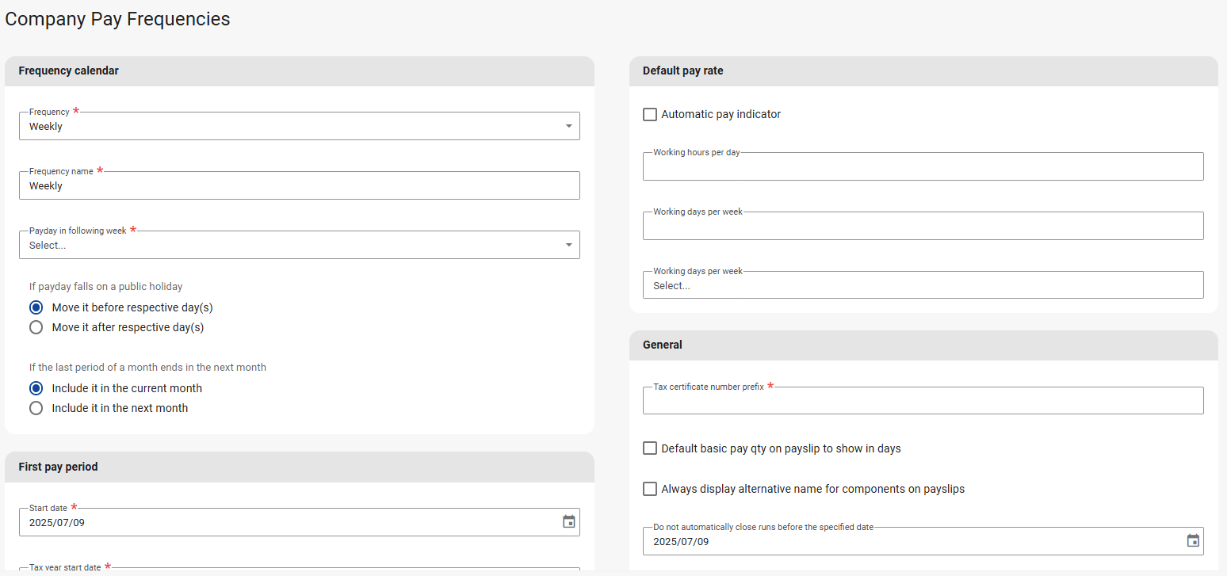Image resolution: width=1227 pixels, height=576 pixels.
Task: Select Include it in the current month
Action: click(36, 388)
